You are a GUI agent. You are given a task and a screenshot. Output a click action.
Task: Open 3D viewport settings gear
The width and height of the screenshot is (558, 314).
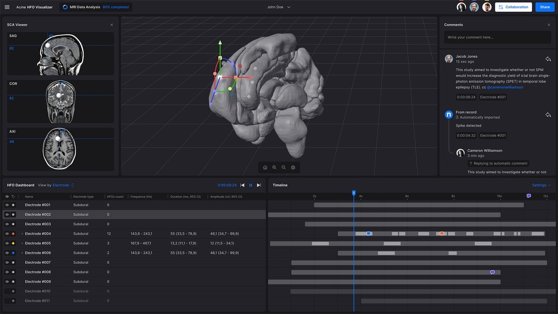[293, 167]
